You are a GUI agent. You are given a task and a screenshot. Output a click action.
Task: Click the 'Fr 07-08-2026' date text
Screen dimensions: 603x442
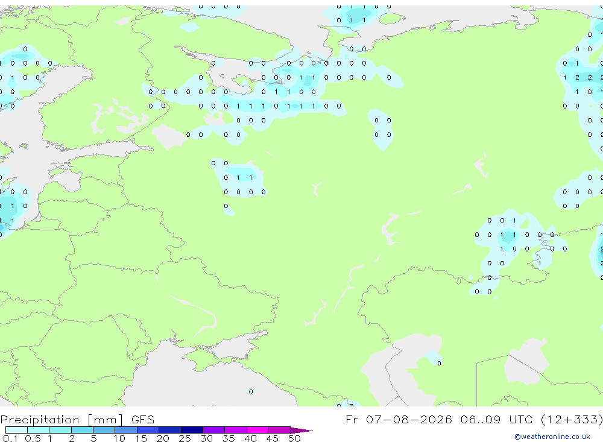399,419
